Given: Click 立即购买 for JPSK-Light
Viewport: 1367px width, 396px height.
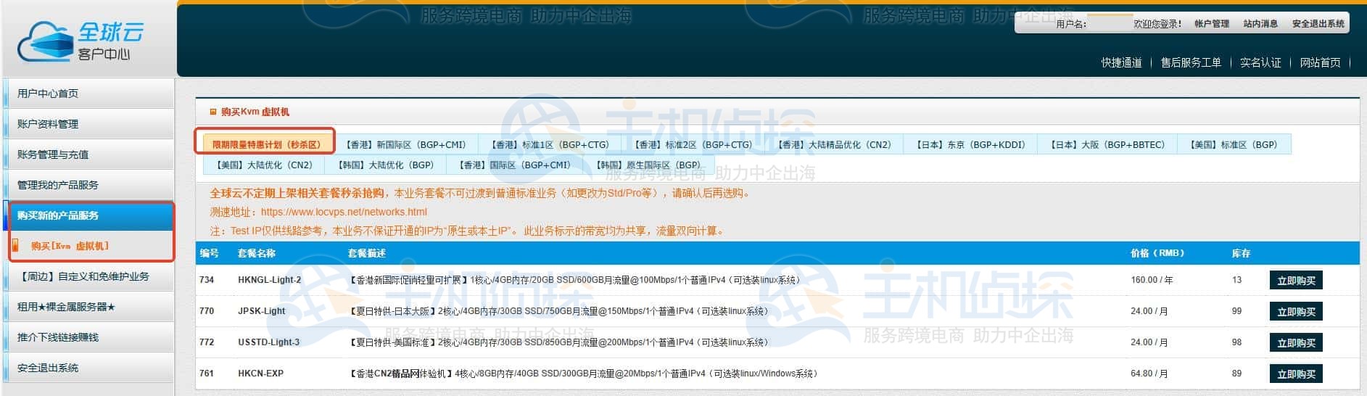Looking at the screenshot, I should tap(1296, 311).
